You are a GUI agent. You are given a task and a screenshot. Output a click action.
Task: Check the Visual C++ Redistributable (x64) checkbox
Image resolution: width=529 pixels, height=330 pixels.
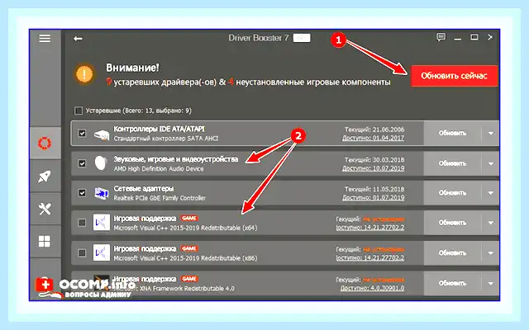[82, 223]
